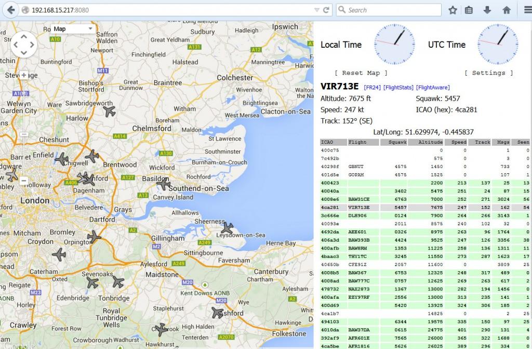Open the downloads arrow icon

tap(487, 10)
